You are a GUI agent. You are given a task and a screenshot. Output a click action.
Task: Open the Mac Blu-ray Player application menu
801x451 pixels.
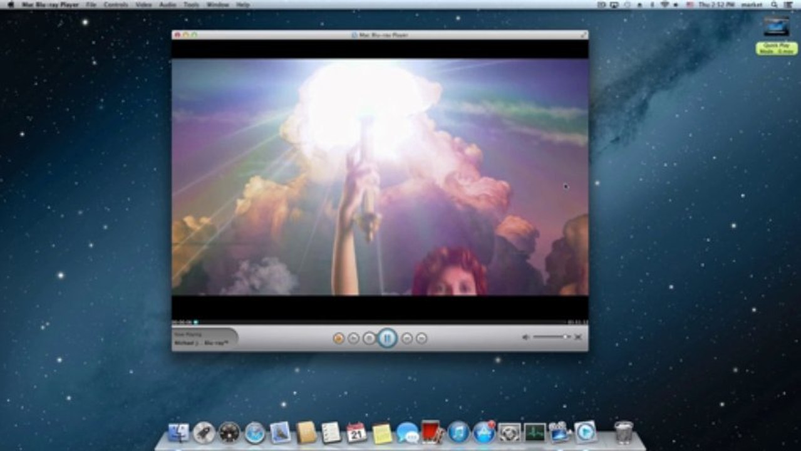point(50,4)
